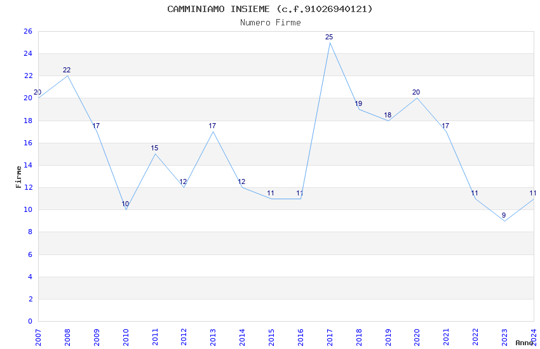Select the year label 2013 on x-axis
This screenshot has height=349, width=540.
(x=213, y=338)
